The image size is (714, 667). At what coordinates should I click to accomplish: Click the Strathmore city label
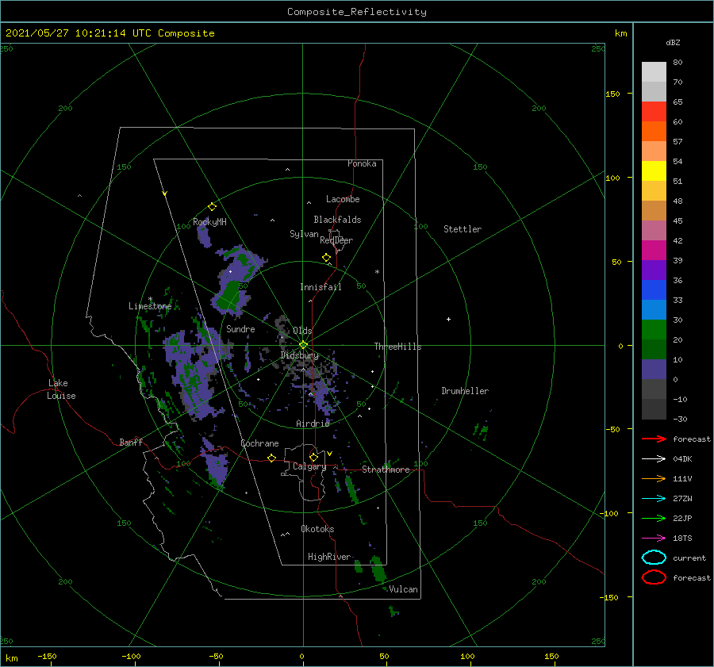point(386,470)
